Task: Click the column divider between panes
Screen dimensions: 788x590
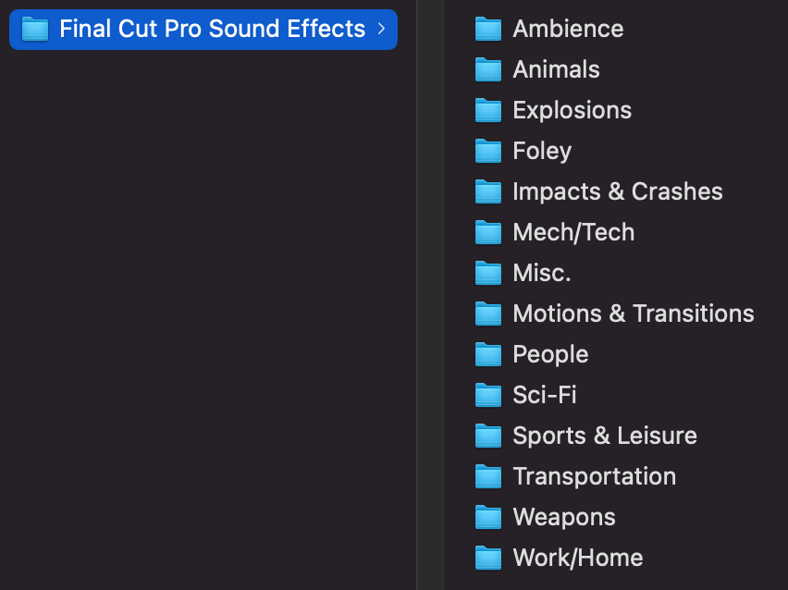Action: [430, 295]
